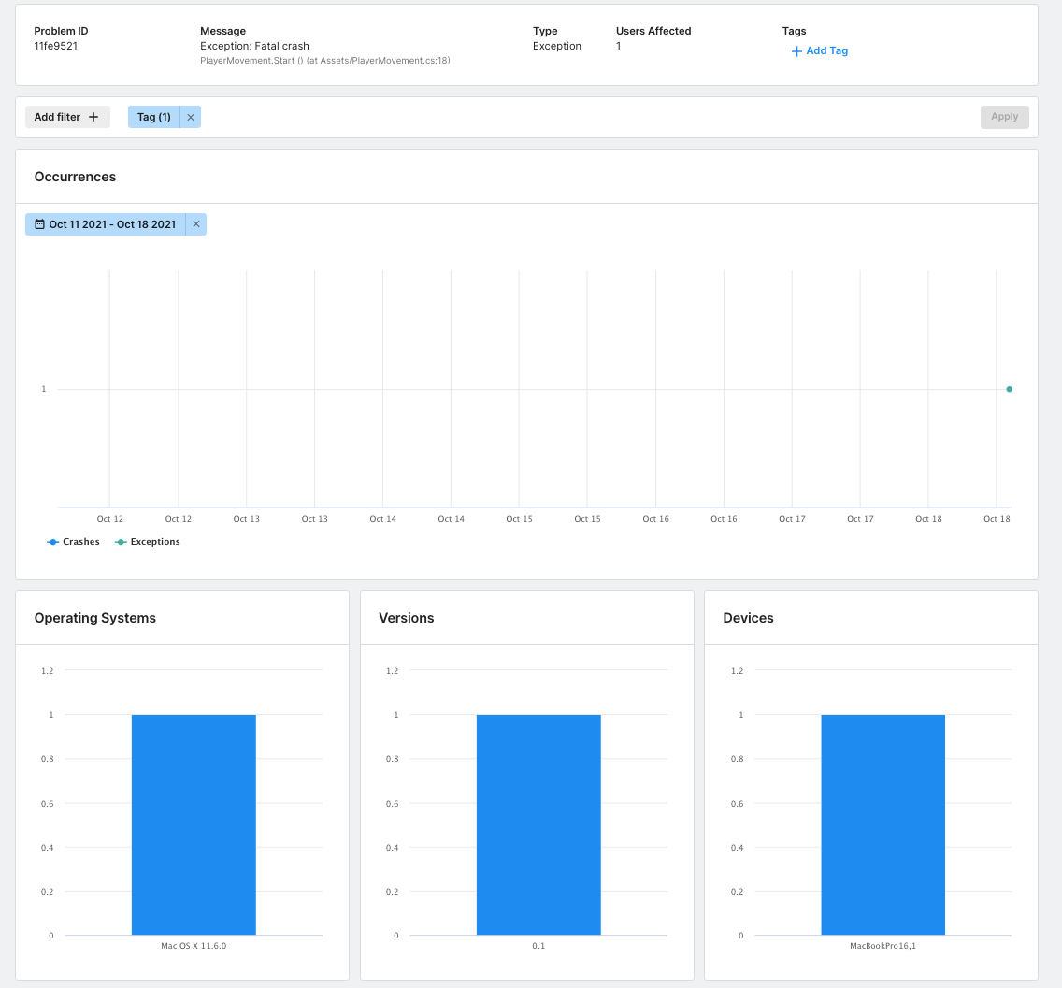
Task: Open the Oct 11 2021 - Oct 18 2021 date picker
Action: coord(111,224)
